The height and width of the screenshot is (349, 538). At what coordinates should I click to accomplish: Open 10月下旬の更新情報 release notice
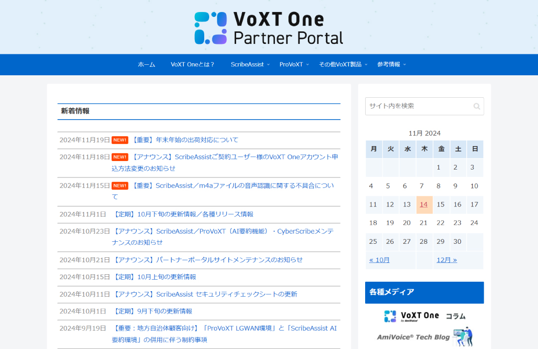183,214
